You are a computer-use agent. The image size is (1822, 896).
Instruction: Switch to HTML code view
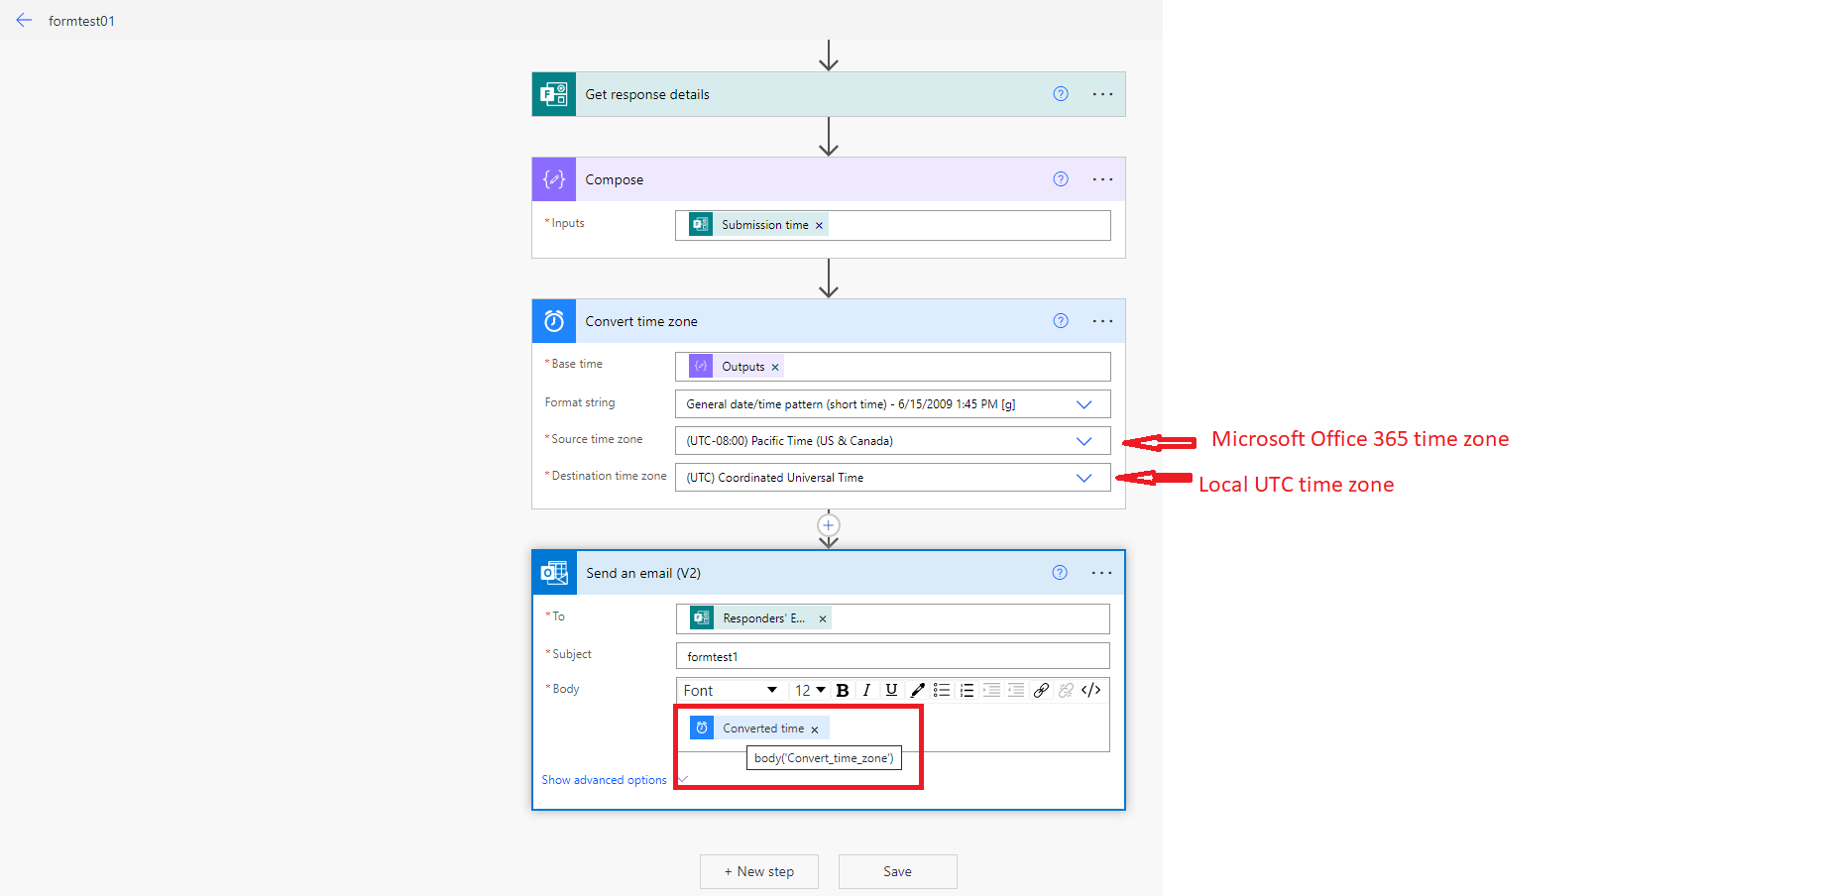tap(1090, 691)
